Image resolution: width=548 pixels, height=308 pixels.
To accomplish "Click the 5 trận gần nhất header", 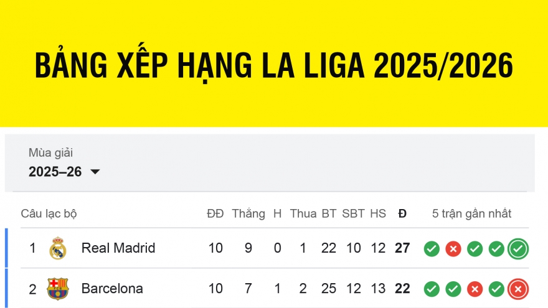I will (471, 213).
